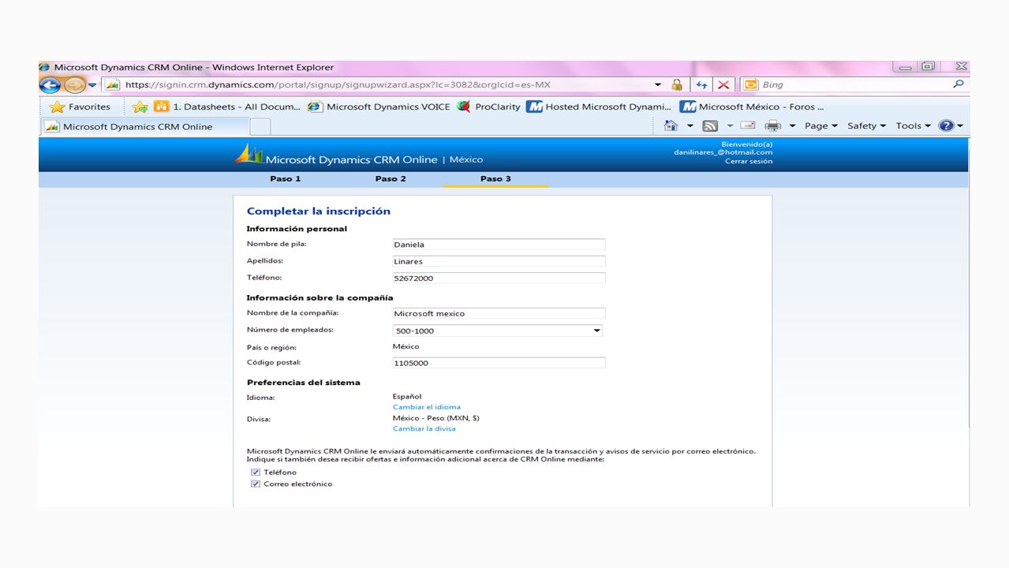Expand the address bar URL history dropdown

click(x=658, y=84)
